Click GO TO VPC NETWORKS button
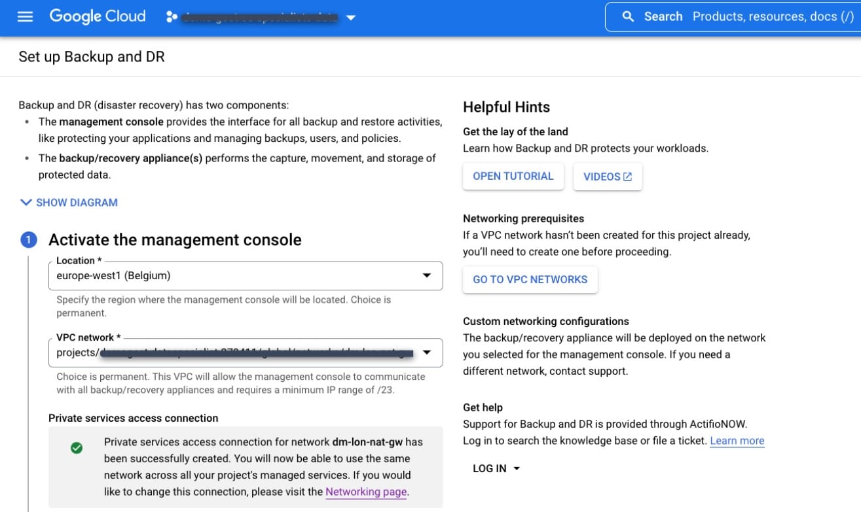The height and width of the screenshot is (512, 861). [x=530, y=280]
